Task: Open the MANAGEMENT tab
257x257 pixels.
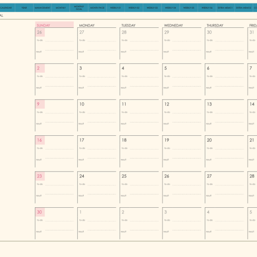Action: click(x=42, y=8)
